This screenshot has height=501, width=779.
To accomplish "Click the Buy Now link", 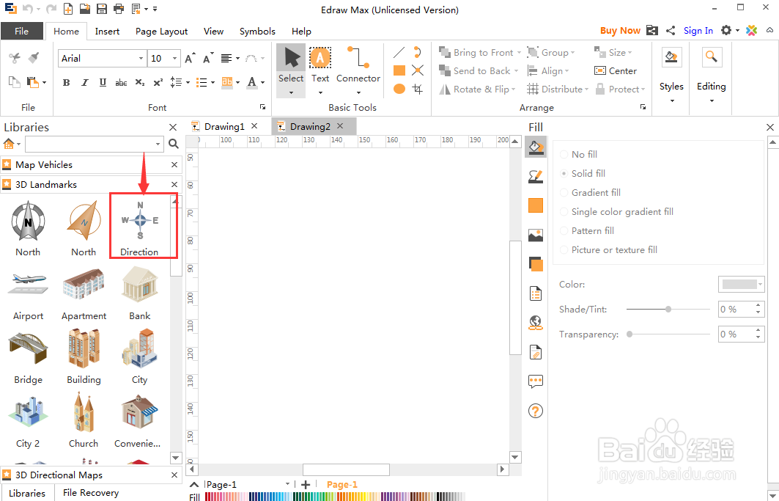I will pyautogui.click(x=620, y=30).
